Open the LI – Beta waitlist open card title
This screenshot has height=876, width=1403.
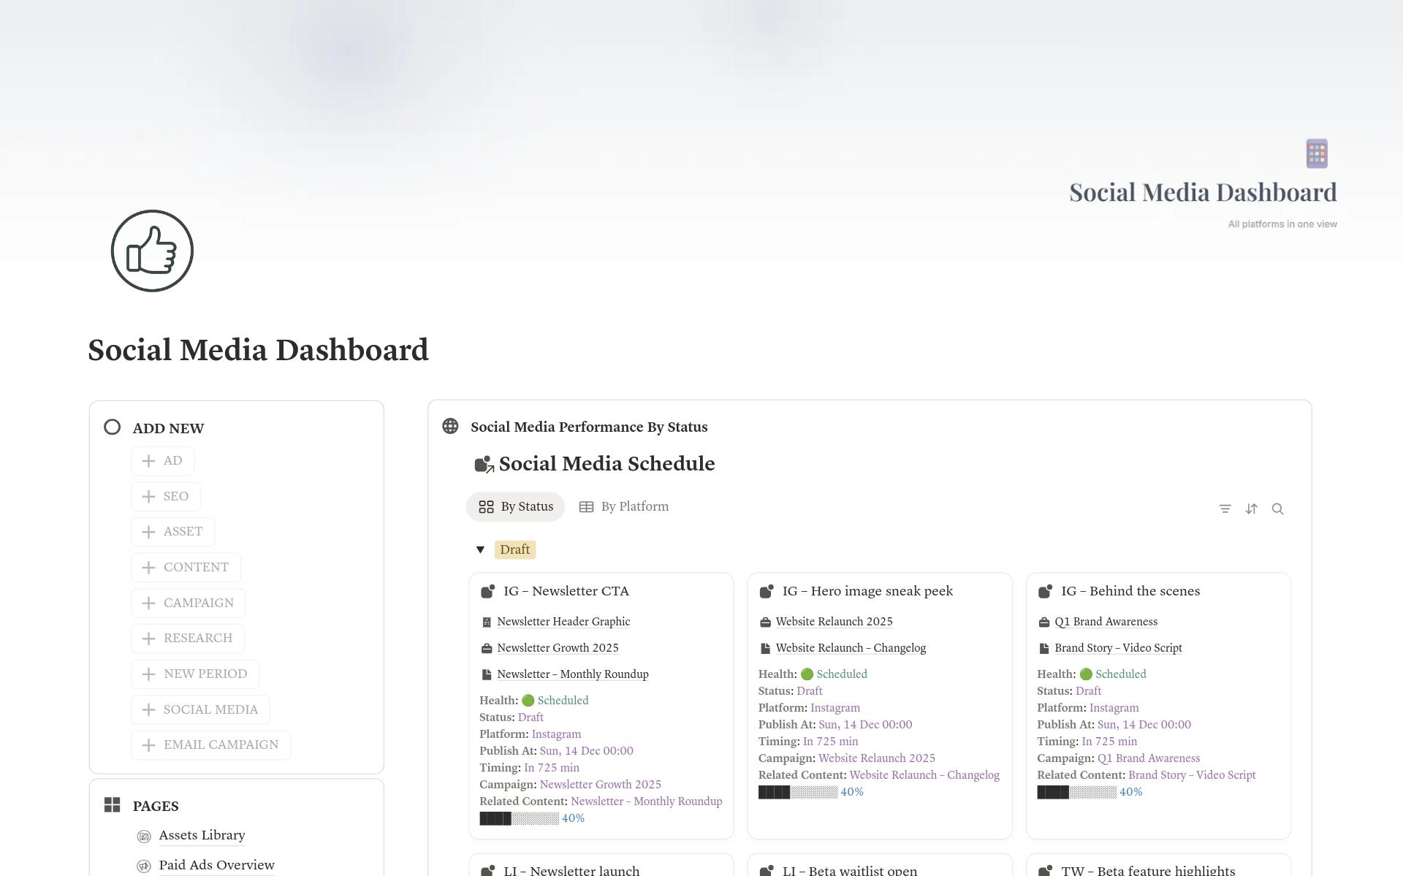850,870
